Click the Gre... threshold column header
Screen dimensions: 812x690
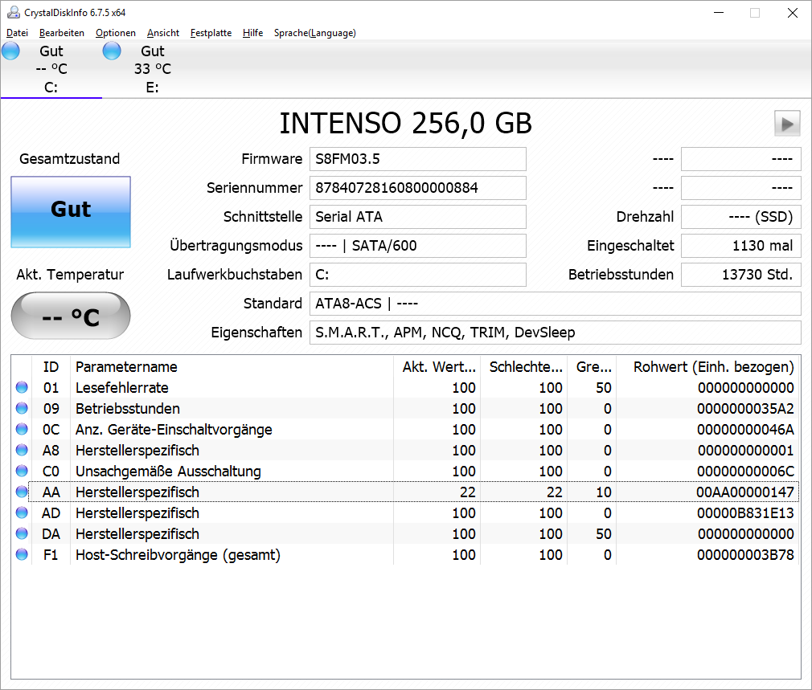[592, 367]
